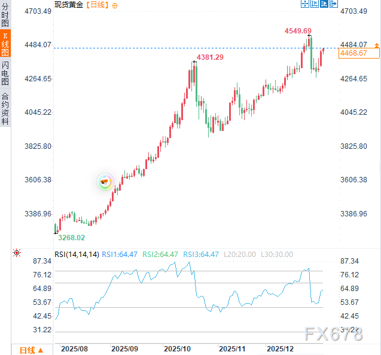Click the RSI(14,14,14) indicator label
381x355 pixels.
pyautogui.click(x=77, y=254)
